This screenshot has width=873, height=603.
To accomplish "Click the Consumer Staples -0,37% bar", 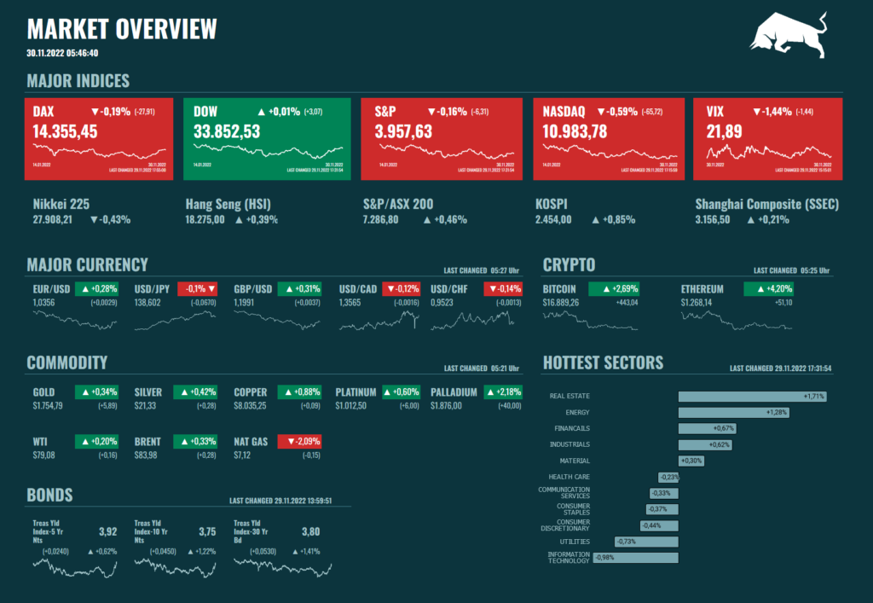I will (662, 509).
